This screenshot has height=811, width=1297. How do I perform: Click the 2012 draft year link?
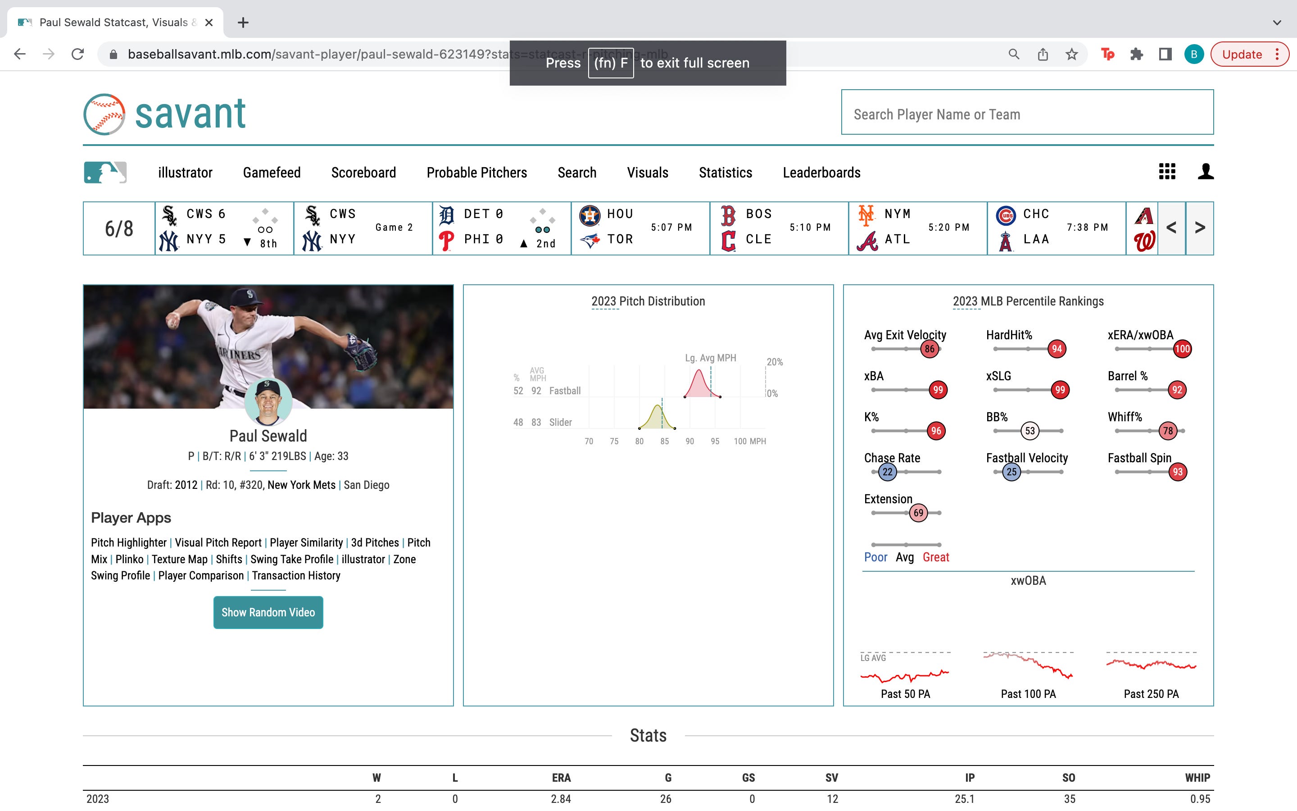point(186,485)
